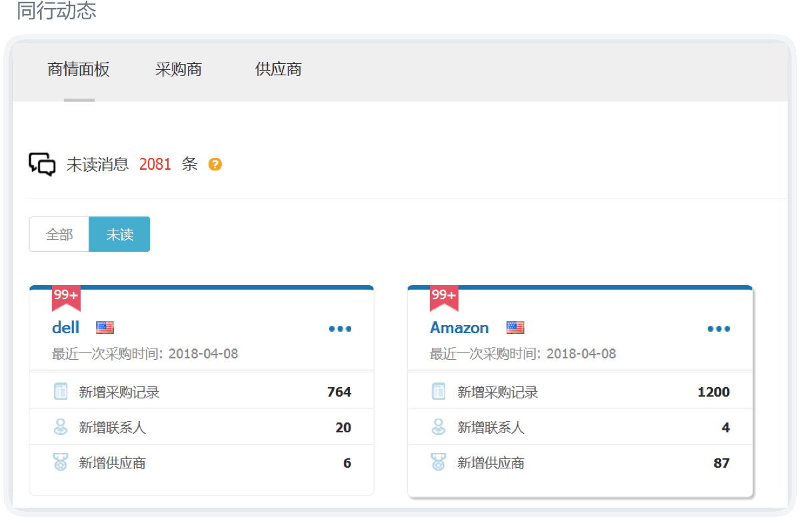Screen dimensions: 807x523
Task: Click the US flag icon beside dell
Action: (105, 327)
